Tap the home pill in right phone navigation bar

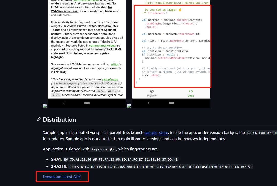(x=171, y=103)
